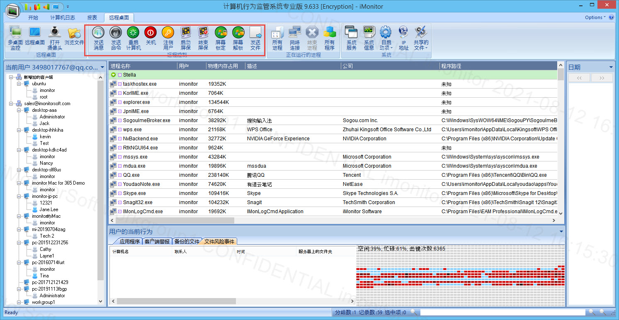
Task: Click the 系统信息 (system info) icon
Action: [369, 33]
